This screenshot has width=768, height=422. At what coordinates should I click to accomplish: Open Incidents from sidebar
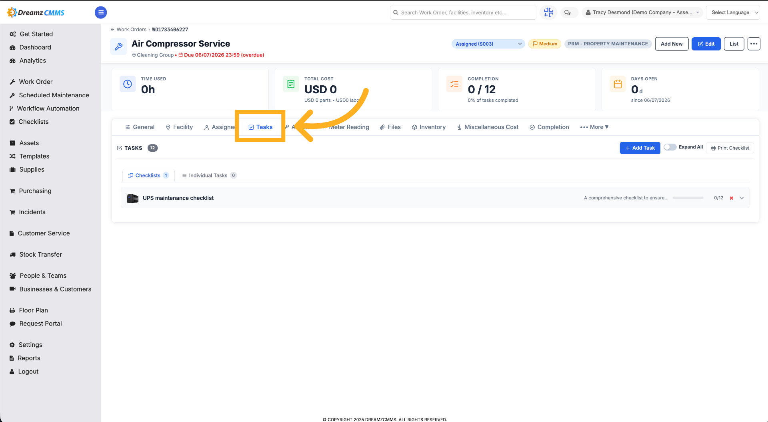click(x=32, y=212)
